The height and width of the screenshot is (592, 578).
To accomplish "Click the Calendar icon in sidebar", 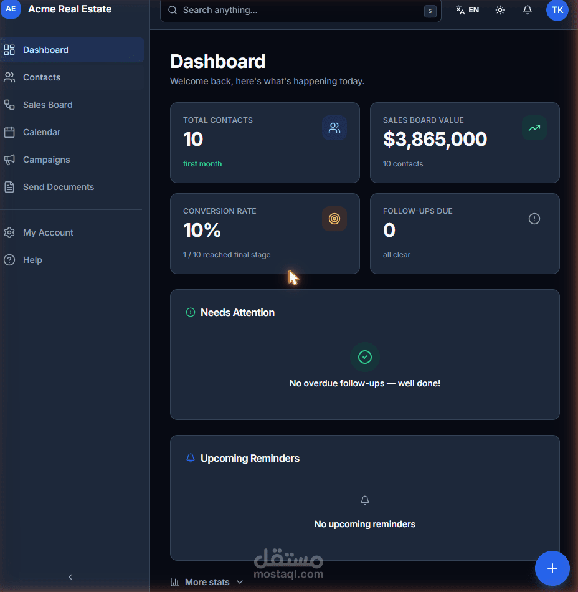I will pos(9,132).
